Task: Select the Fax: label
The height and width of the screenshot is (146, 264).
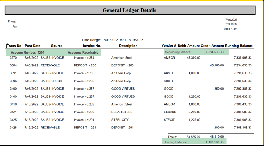Action: (15, 26)
